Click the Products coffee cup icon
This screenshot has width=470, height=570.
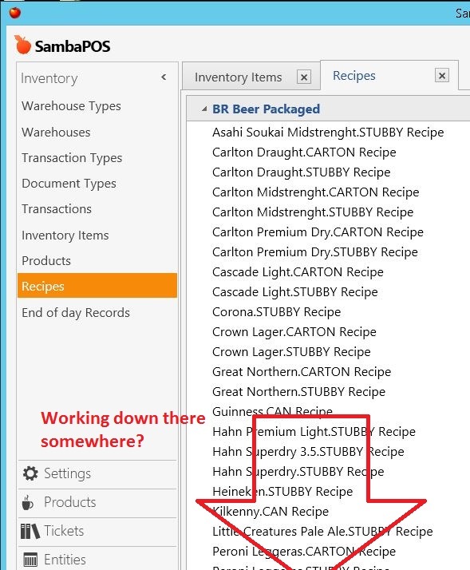coord(28,502)
